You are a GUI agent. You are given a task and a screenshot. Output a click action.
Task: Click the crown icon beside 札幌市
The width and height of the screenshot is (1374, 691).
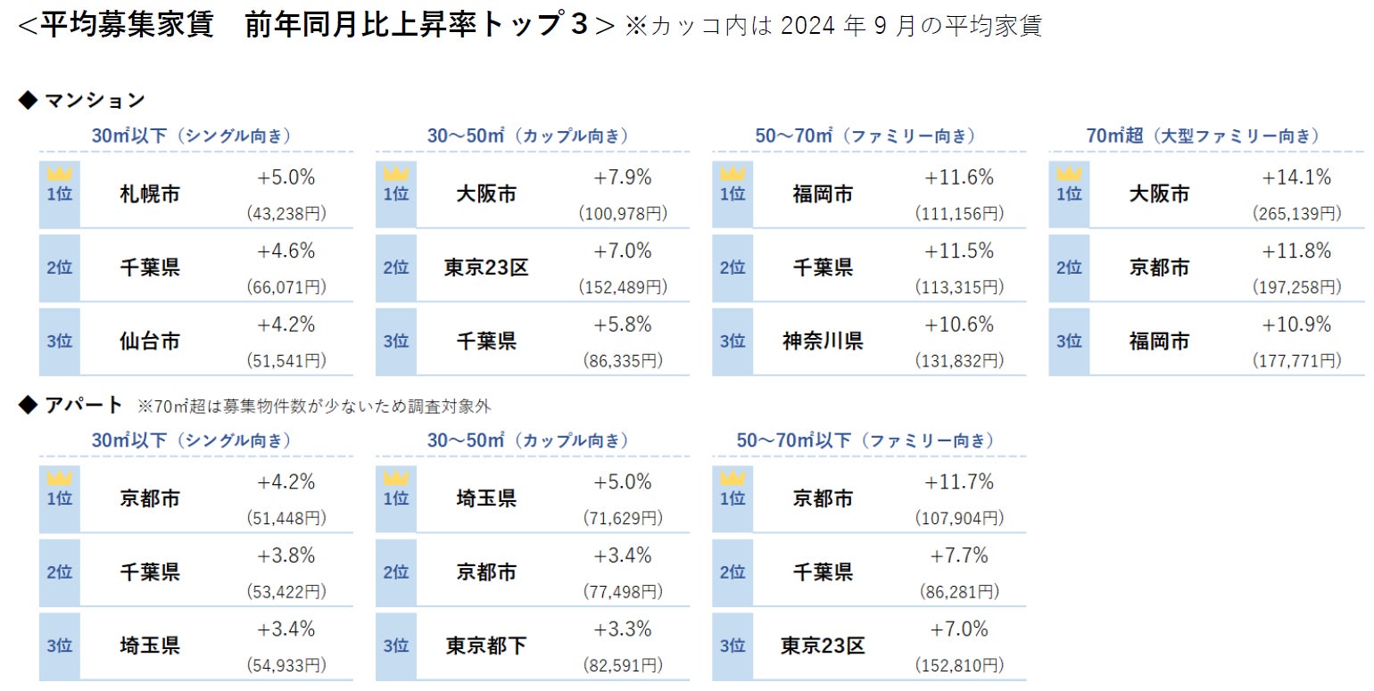(59, 173)
